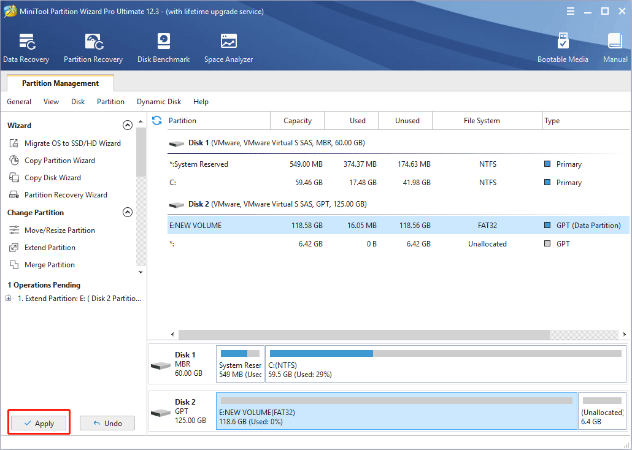Expand the pending Extend Partition operation
Image resolution: width=632 pixels, height=450 pixels.
point(9,299)
